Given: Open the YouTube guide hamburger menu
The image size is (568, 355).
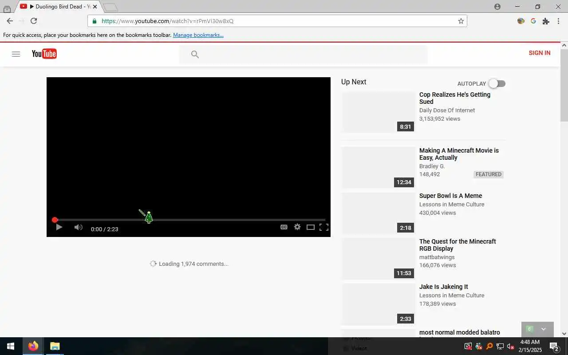Looking at the screenshot, I should [16, 54].
